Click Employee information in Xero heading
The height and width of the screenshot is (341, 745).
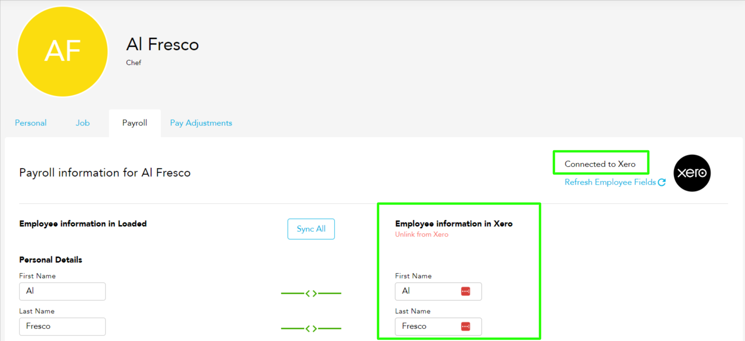point(454,223)
